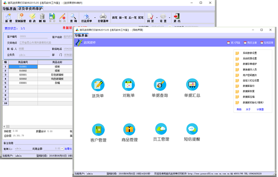The image size is (278, 177).
Task: Open the 商品管理 icon
Action: [129, 129]
